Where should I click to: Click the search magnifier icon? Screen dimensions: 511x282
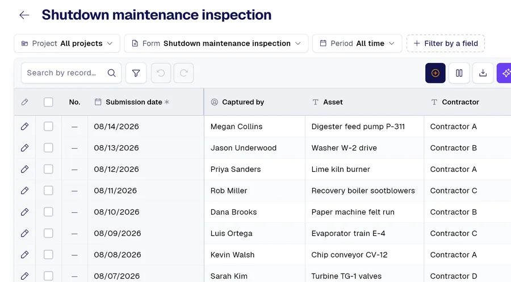pyautogui.click(x=111, y=73)
